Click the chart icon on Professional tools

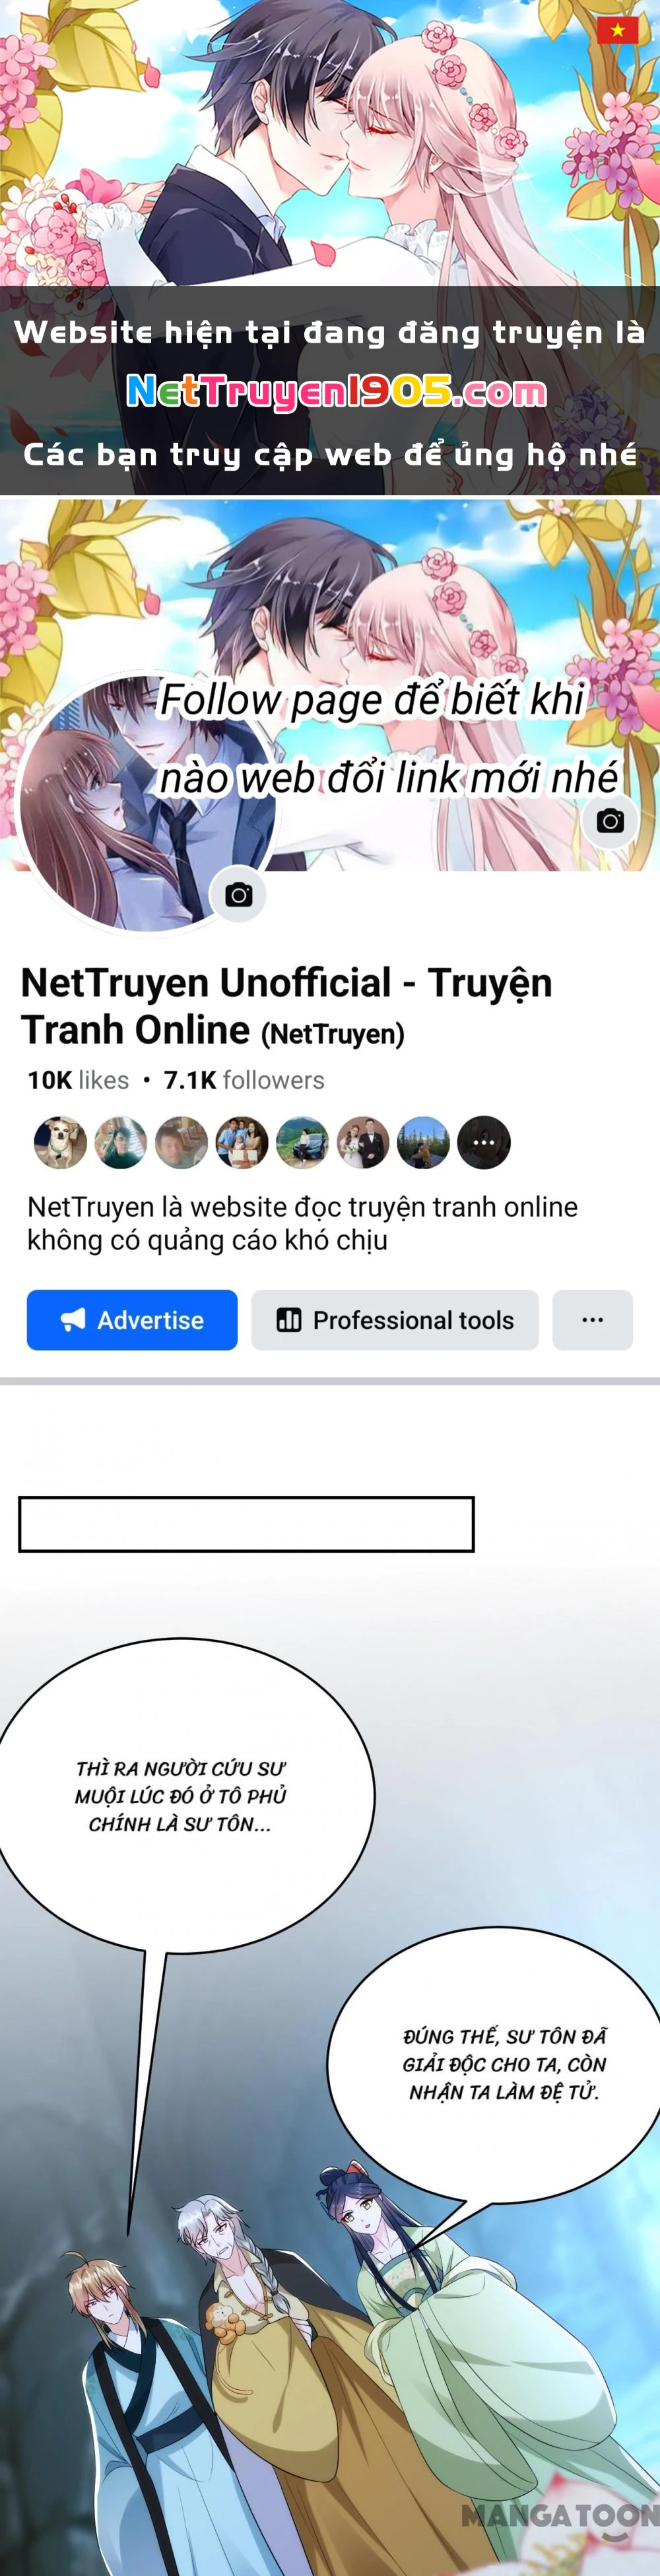(289, 1320)
